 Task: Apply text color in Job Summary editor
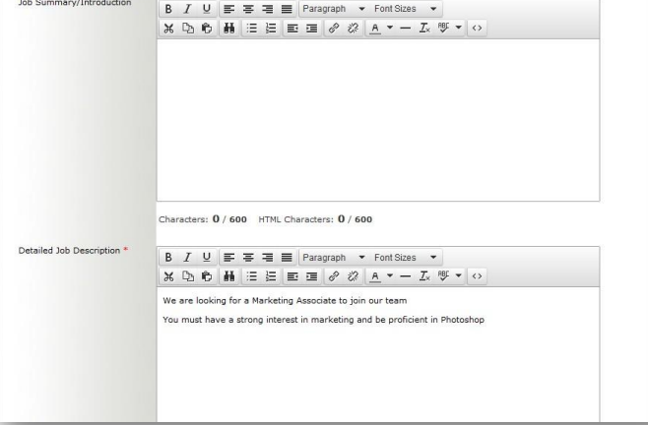375,29
